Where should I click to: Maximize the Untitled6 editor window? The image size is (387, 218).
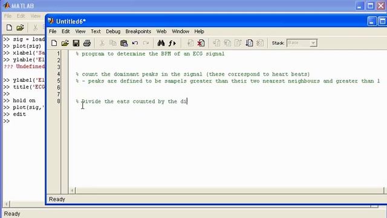[x=382, y=21]
